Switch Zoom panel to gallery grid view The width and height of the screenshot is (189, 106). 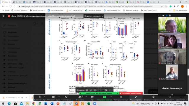tap(170, 16)
